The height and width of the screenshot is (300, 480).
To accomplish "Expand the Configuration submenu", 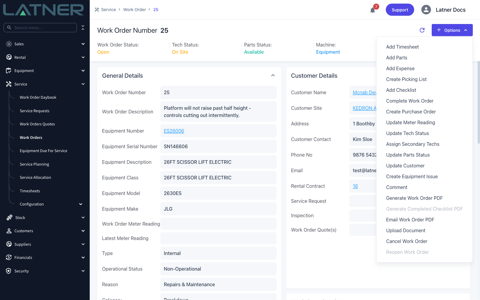I will (81, 204).
